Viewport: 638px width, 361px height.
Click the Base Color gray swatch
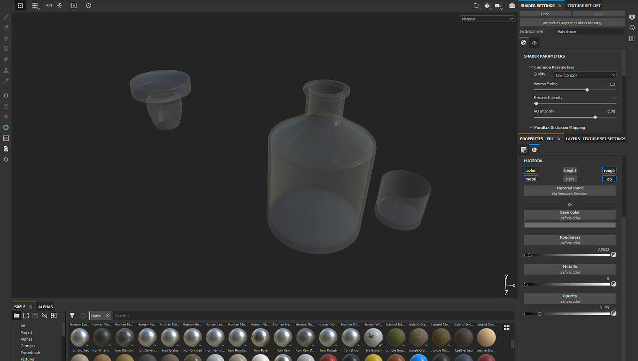point(570,225)
